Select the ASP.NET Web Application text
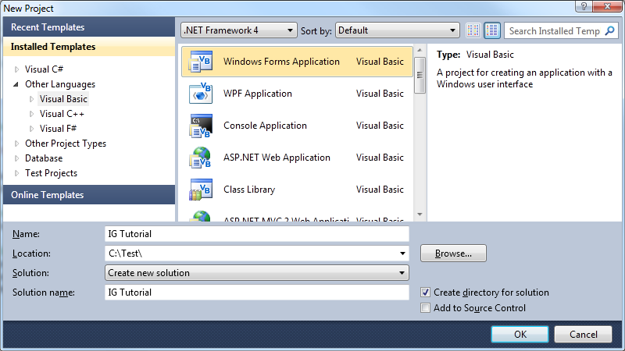The image size is (625, 351). (x=277, y=158)
